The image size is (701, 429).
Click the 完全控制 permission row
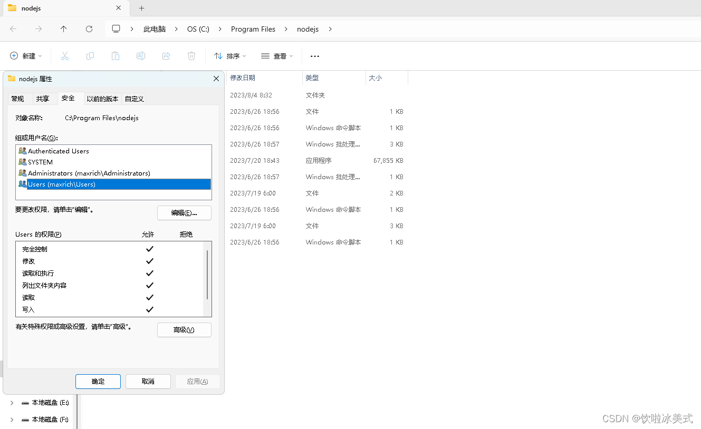point(110,249)
